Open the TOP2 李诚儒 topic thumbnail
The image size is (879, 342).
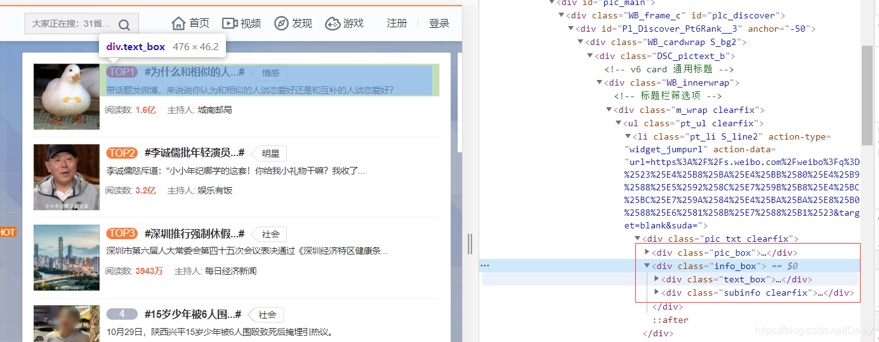point(67,177)
